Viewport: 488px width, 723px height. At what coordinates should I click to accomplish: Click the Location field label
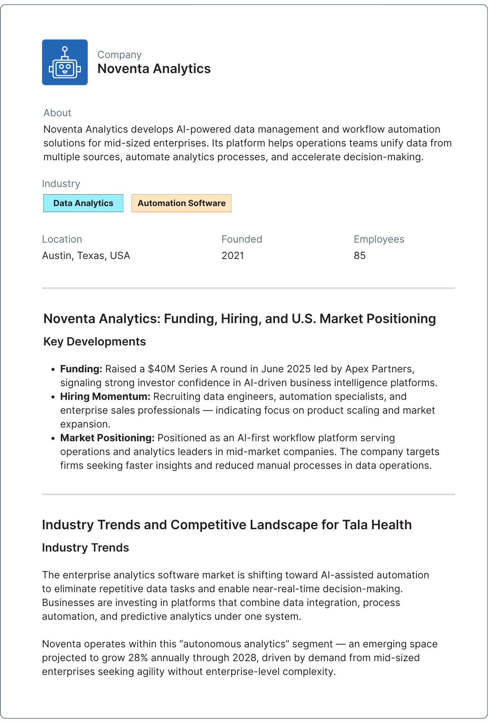62,239
